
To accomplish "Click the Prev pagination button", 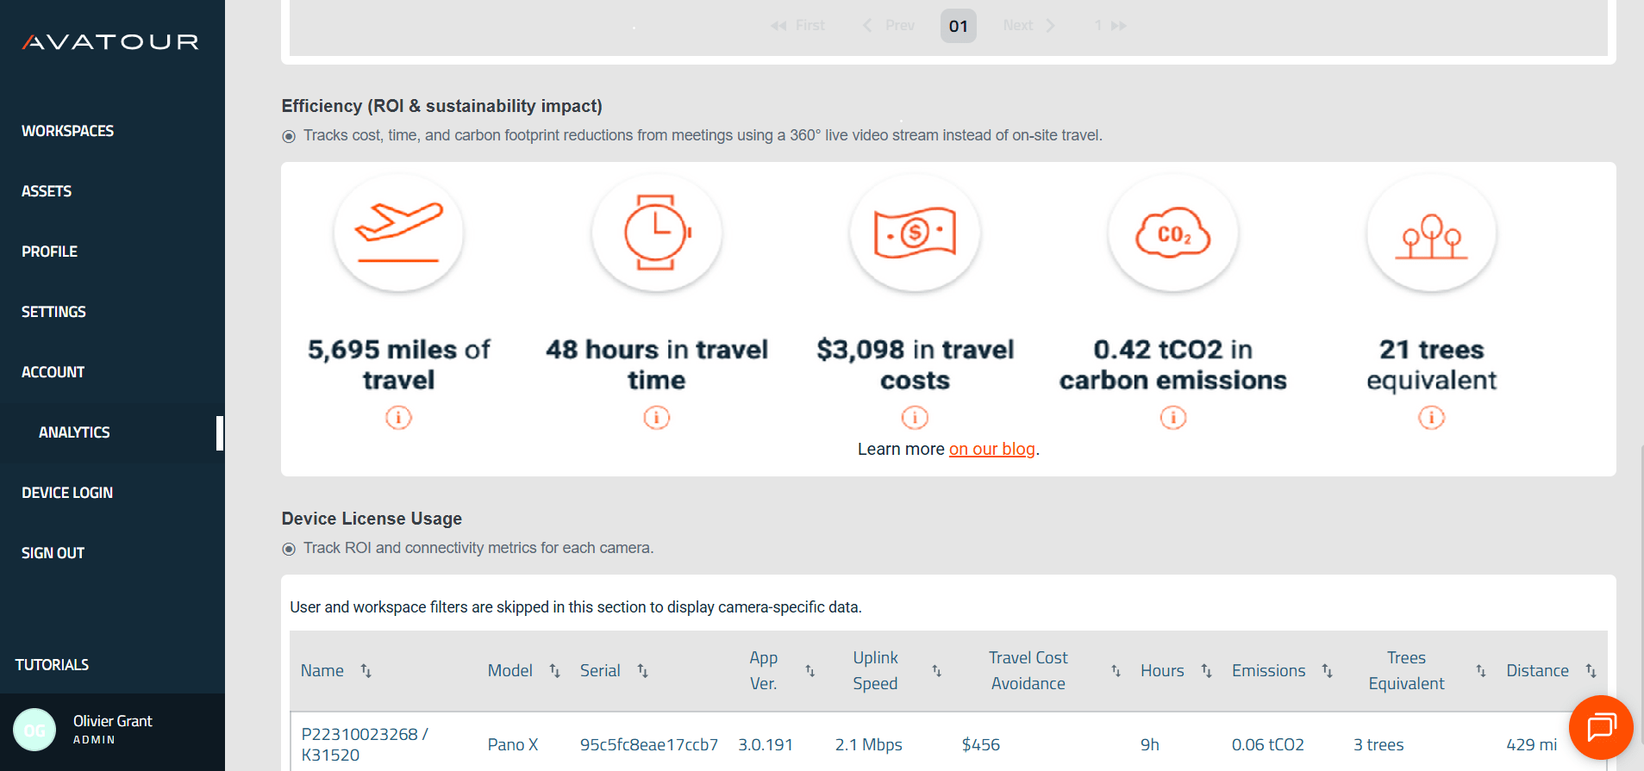I will (x=889, y=26).
